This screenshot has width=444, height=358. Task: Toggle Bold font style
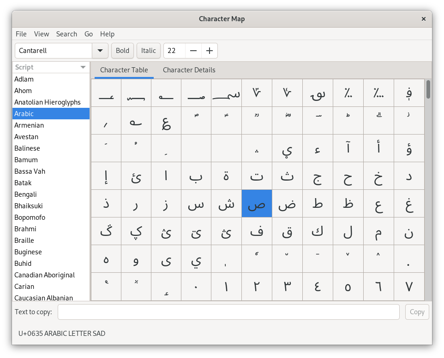tap(122, 51)
